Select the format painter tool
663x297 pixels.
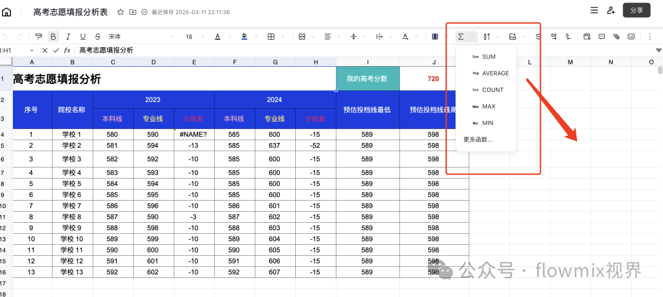point(39,37)
